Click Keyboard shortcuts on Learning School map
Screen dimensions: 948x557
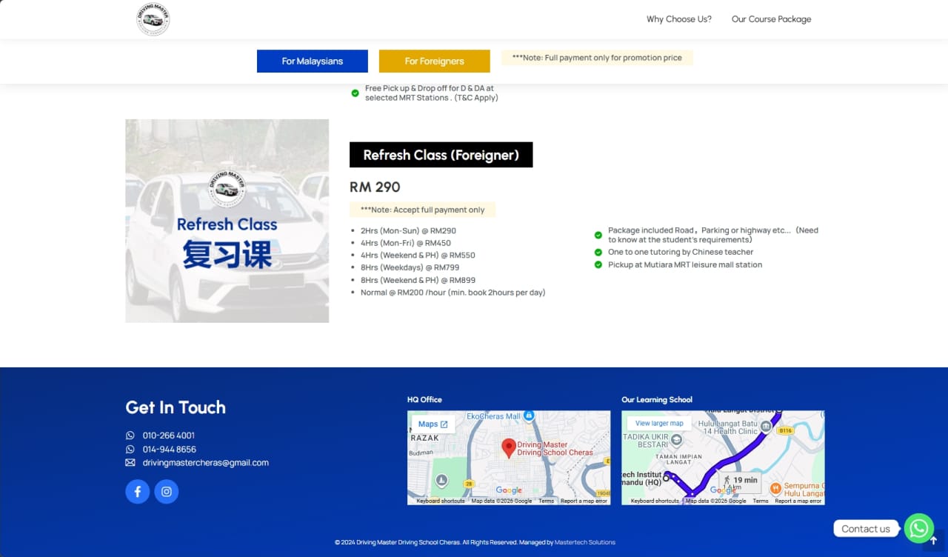coord(655,501)
